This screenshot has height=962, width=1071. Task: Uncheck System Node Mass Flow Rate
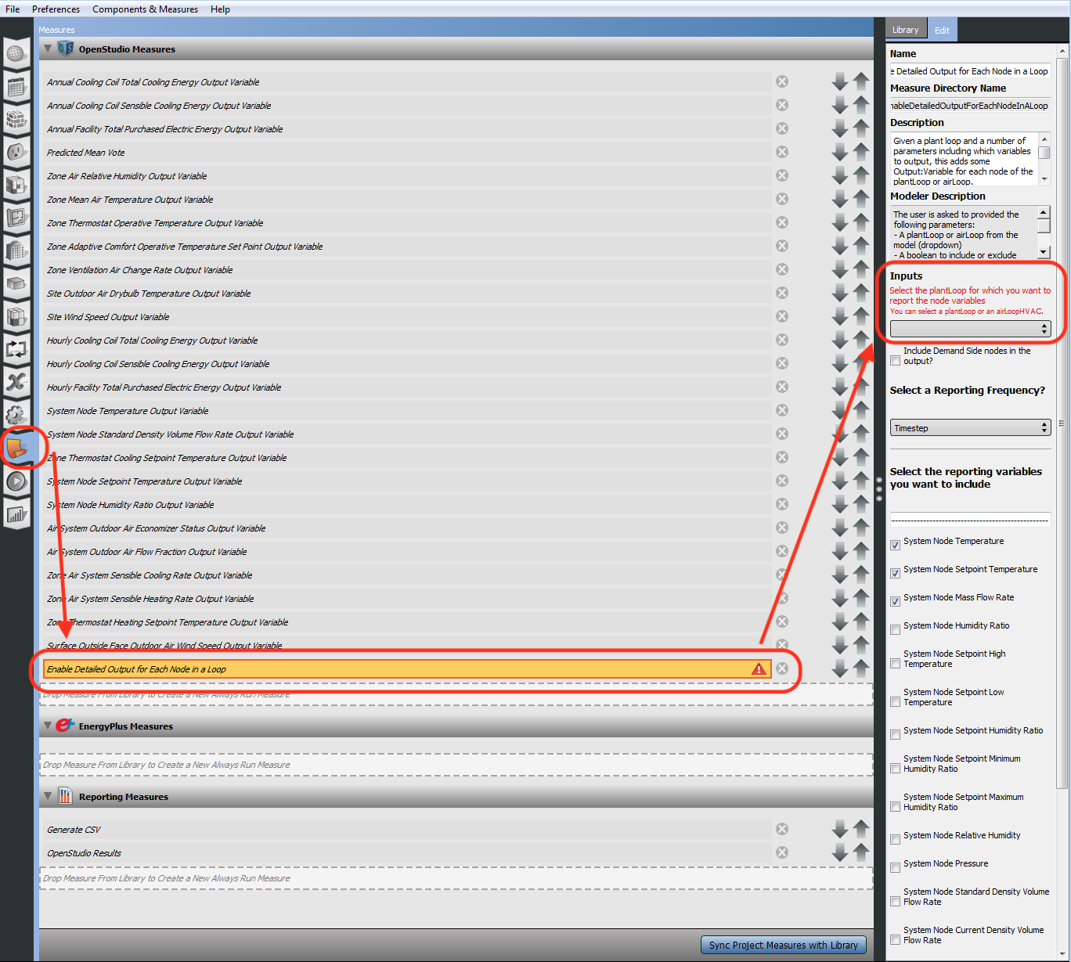[895, 601]
